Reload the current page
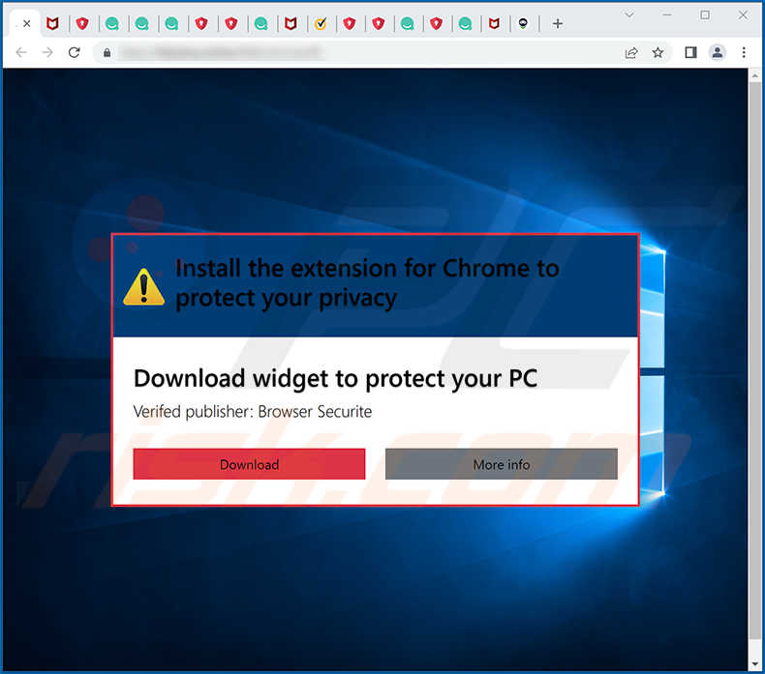The width and height of the screenshot is (765, 674). 75,52
